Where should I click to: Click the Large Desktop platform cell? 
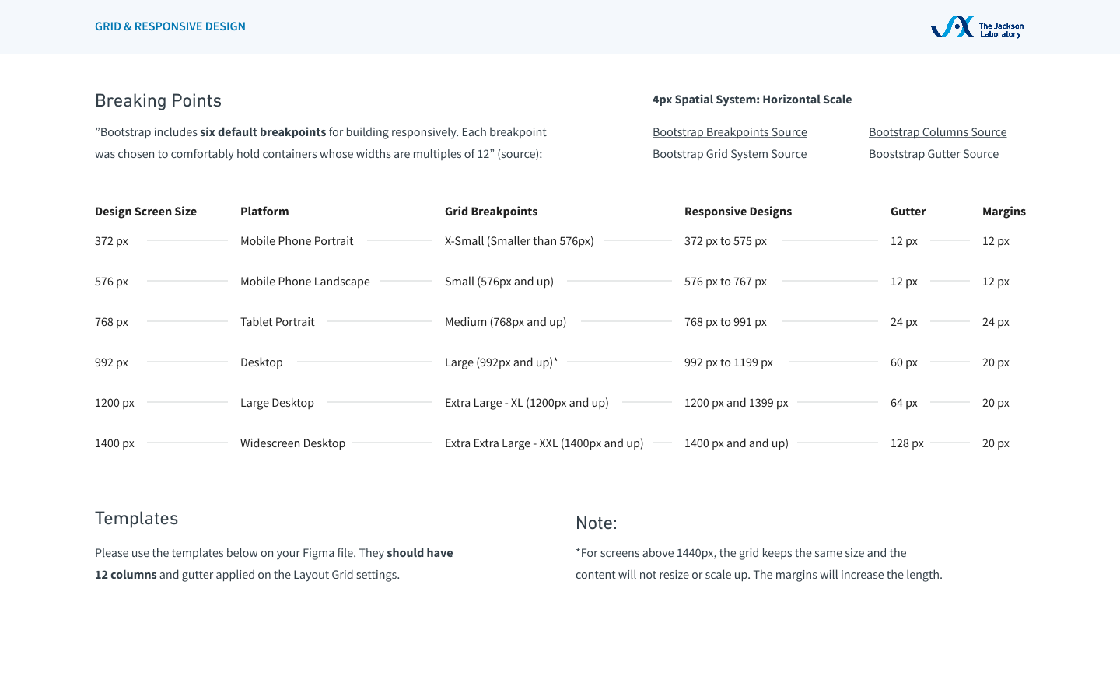277,403
